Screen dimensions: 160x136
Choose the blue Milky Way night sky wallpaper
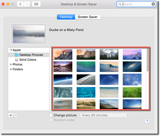pos(109,80)
